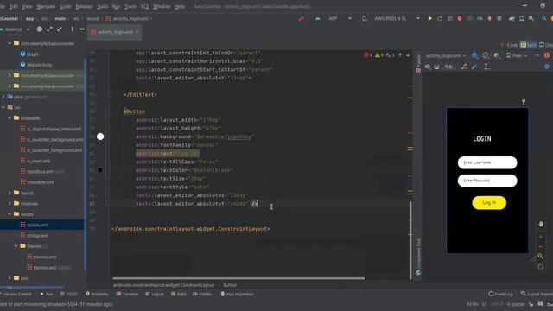Click the Enter Username field in preview
The image size is (553, 311).
[x=487, y=162]
